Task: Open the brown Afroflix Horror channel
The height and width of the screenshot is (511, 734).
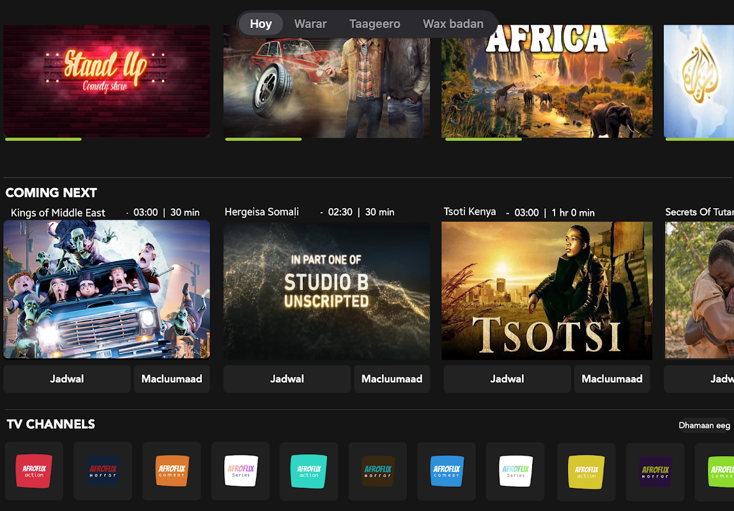Action: point(378,471)
